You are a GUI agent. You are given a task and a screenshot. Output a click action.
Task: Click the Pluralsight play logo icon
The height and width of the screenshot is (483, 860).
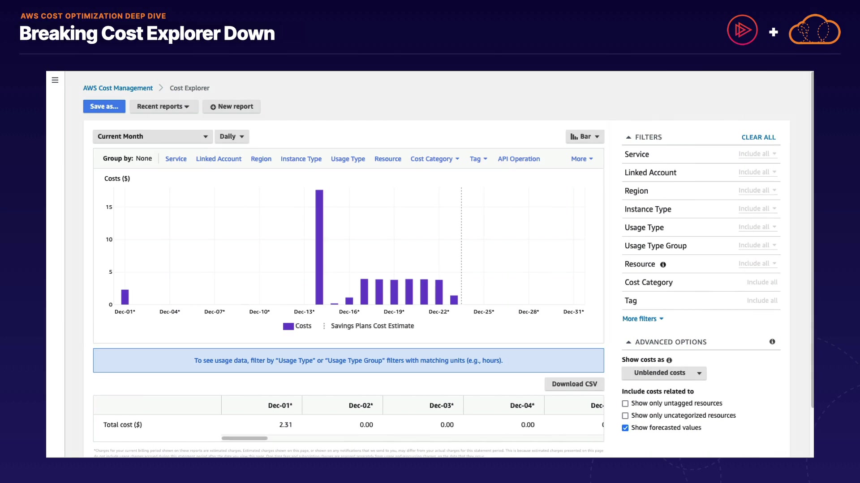(x=742, y=30)
